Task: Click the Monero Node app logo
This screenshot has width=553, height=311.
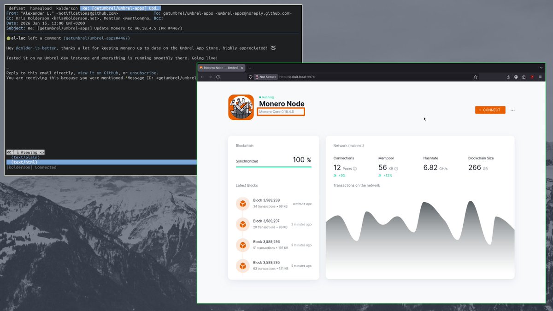Action: point(241,107)
